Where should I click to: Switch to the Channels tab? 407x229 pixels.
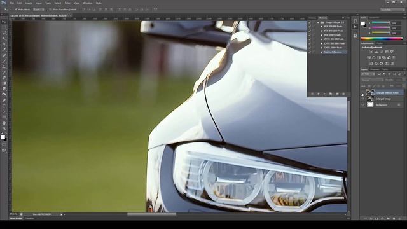pyautogui.click(x=375, y=69)
